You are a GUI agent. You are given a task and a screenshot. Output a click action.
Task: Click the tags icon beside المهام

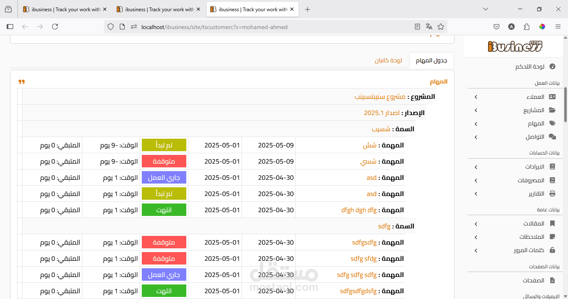pos(552,123)
